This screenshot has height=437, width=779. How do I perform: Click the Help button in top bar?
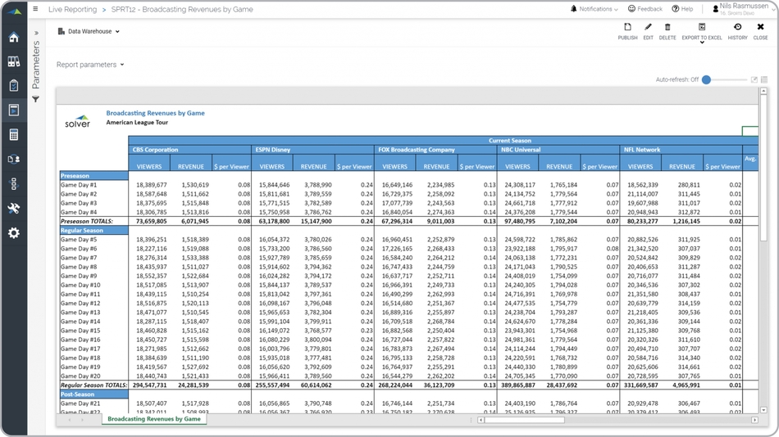click(682, 9)
